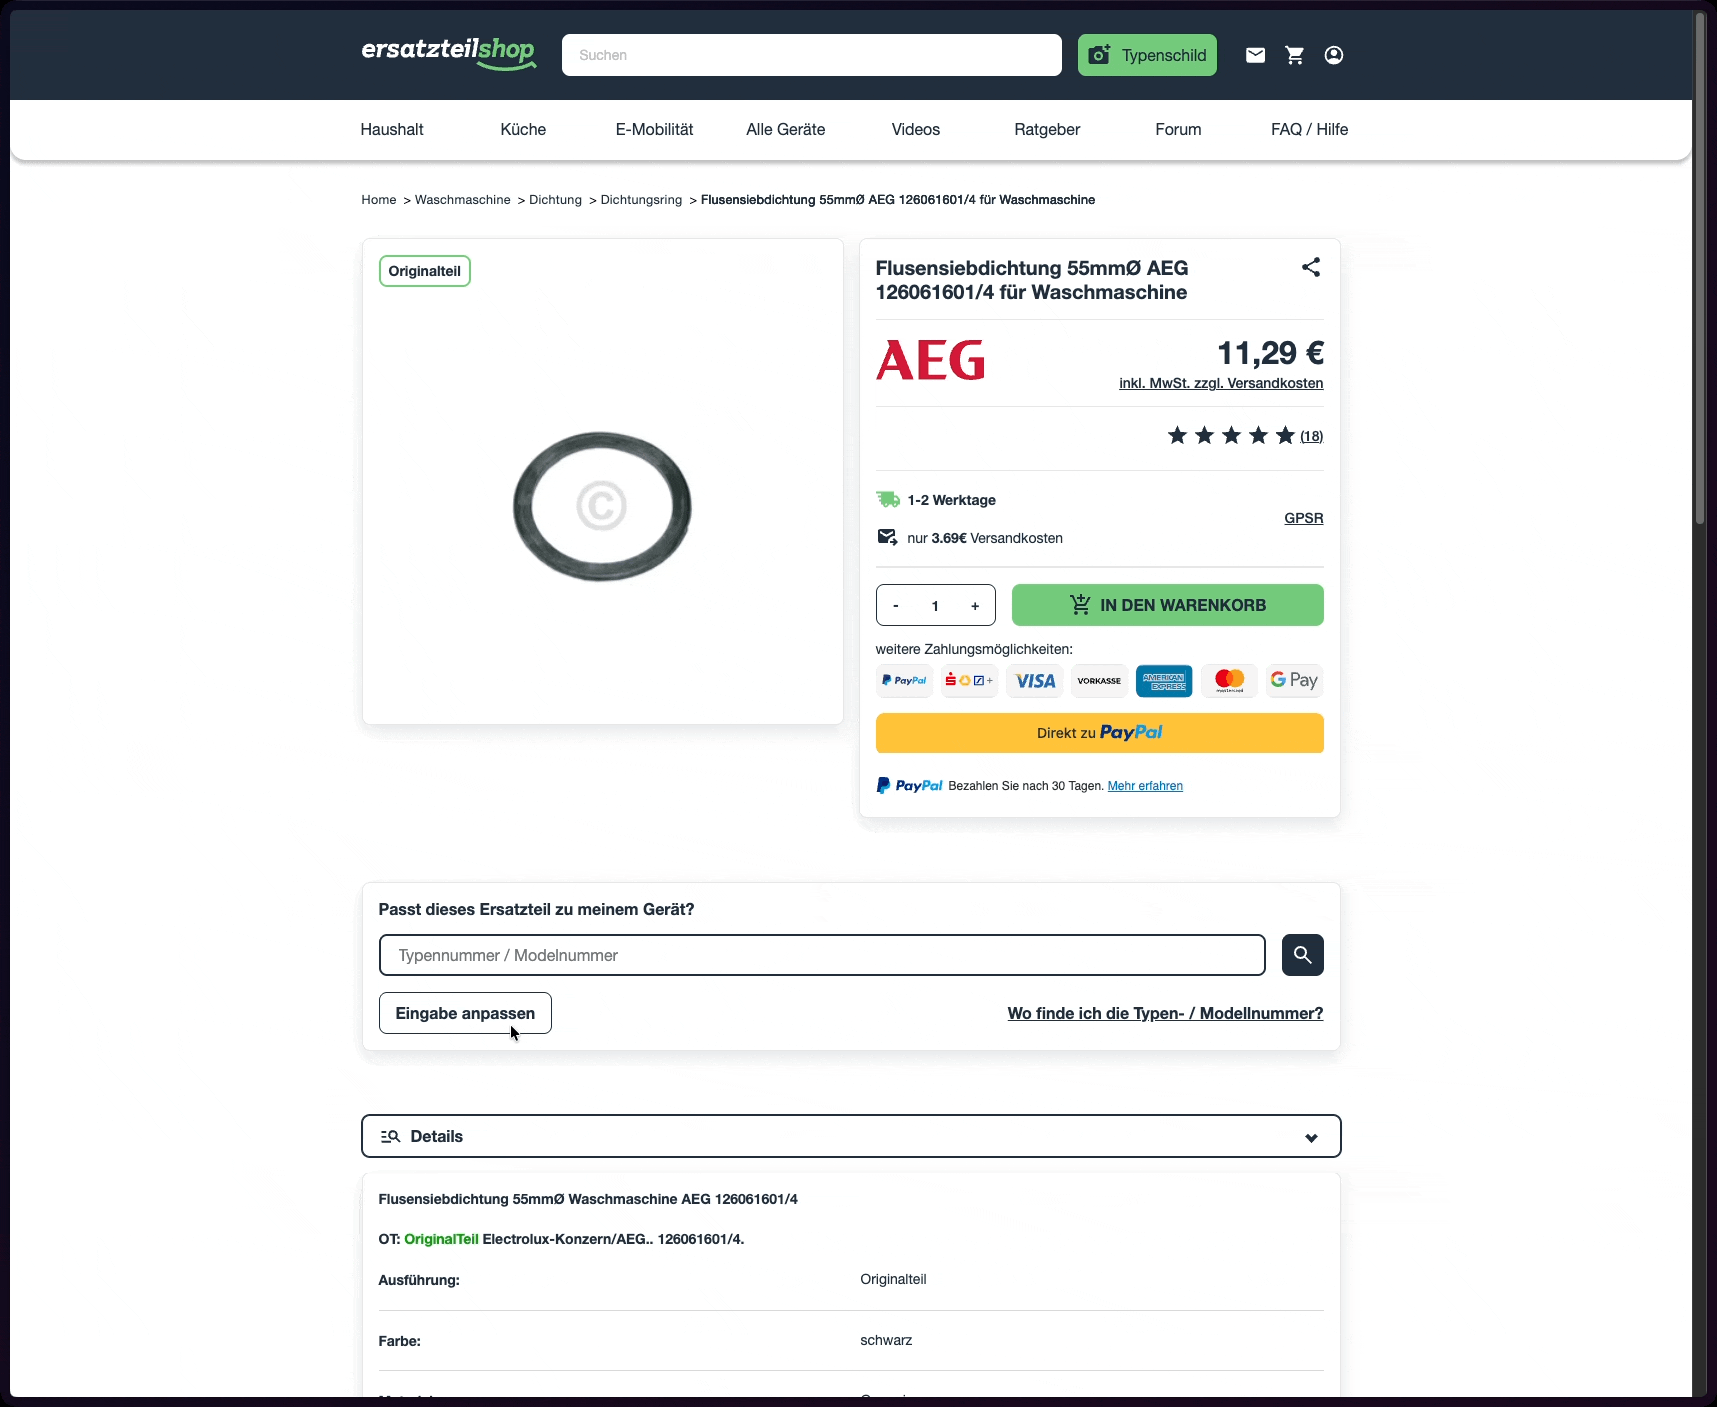Image resolution: width=1717 pixels, height=1407 pixels.
Task: Select the American Express payment icon
Action: (x=1164, y=681)
